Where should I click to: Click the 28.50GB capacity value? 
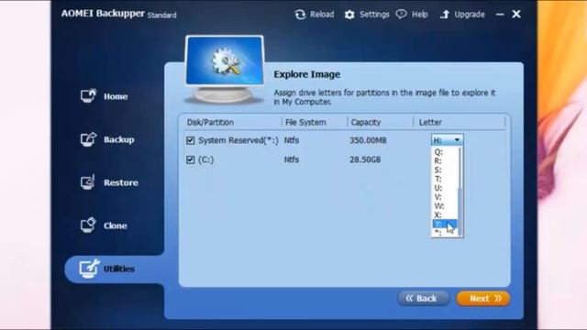pyautogui.click(x=365, y=159)
